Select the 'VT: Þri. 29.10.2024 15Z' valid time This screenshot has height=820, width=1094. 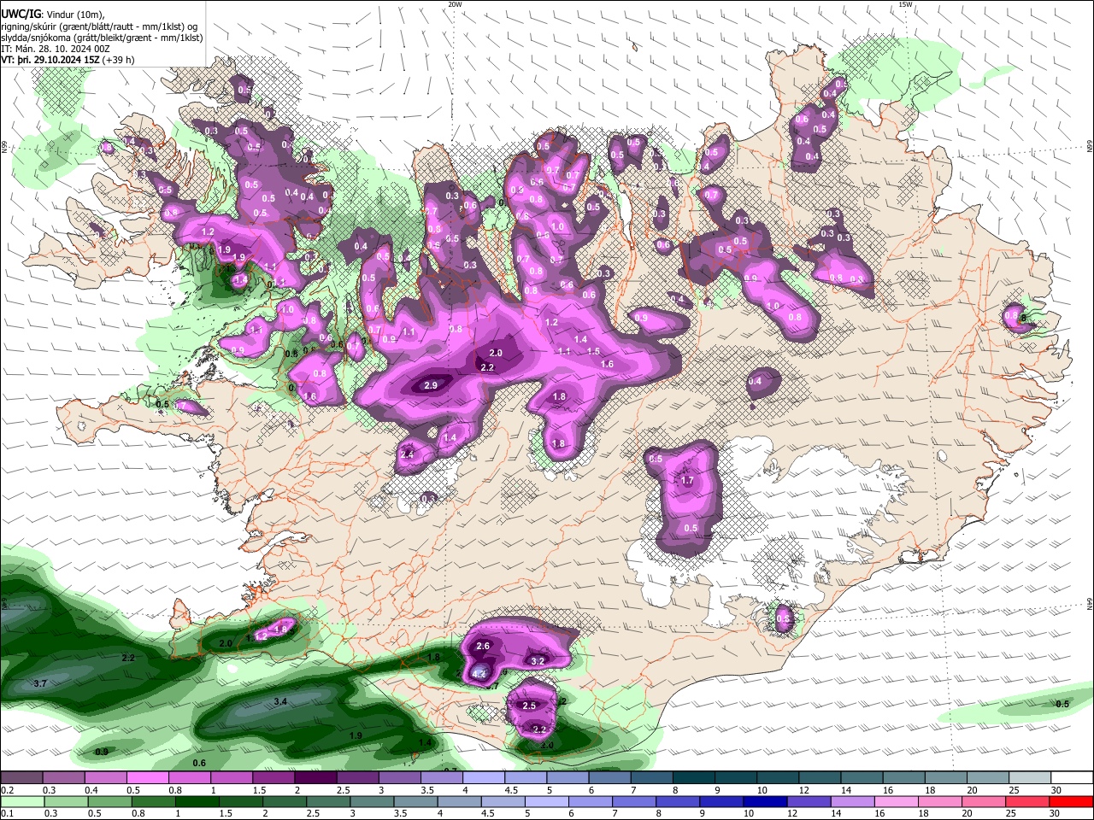(49, 60)
